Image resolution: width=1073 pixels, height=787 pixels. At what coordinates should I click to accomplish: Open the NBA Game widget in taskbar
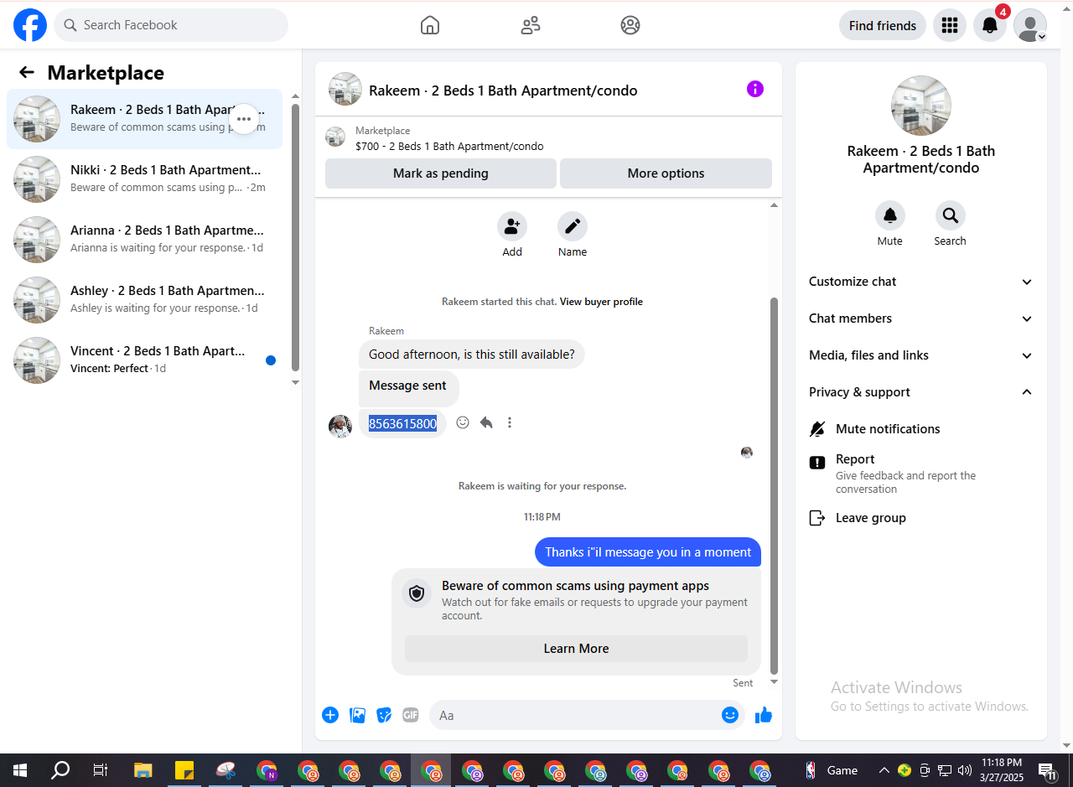[x=832, y=770]
